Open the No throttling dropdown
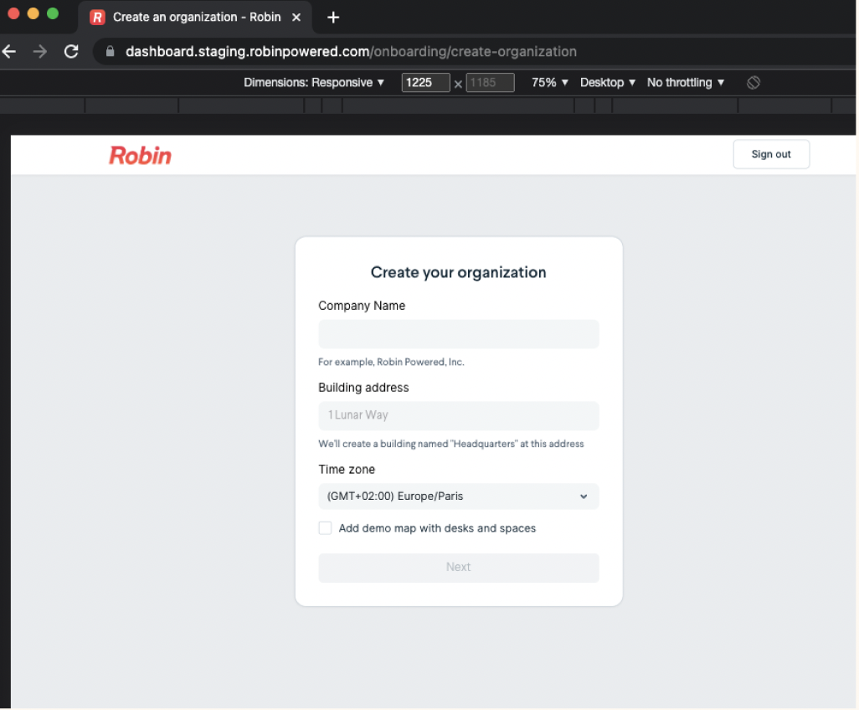This screenshot has height=710, width=859. tap(686, 83)
